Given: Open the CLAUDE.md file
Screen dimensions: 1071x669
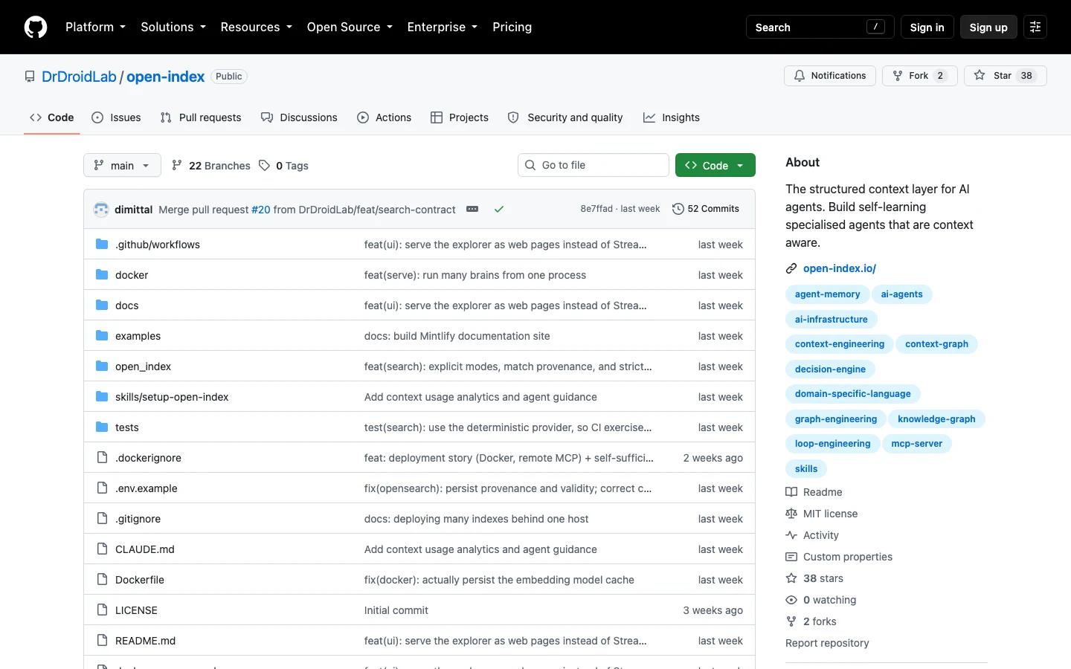Looking at the screenshot, I should (145, 549).
